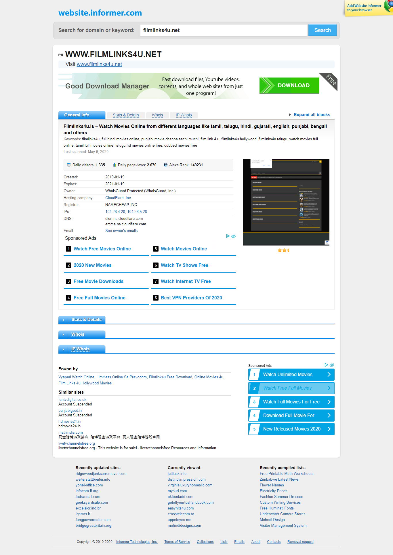Open Emails footer link
Image resolution: width=393 pixels, height=555 pixels.
point(239,542)
